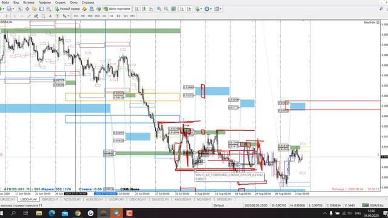Viewport: 388px width, 218px height.
Task: Switch chart to bar chart icon
Action: tap(137, 9)
